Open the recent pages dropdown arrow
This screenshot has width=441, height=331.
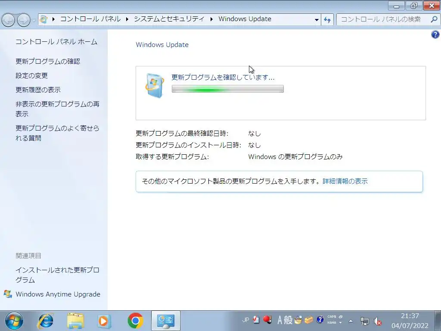pyautogui.click(x=34, y=20)
